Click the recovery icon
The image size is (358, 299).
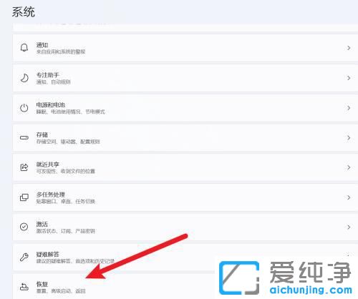click(x=24, y=287)
